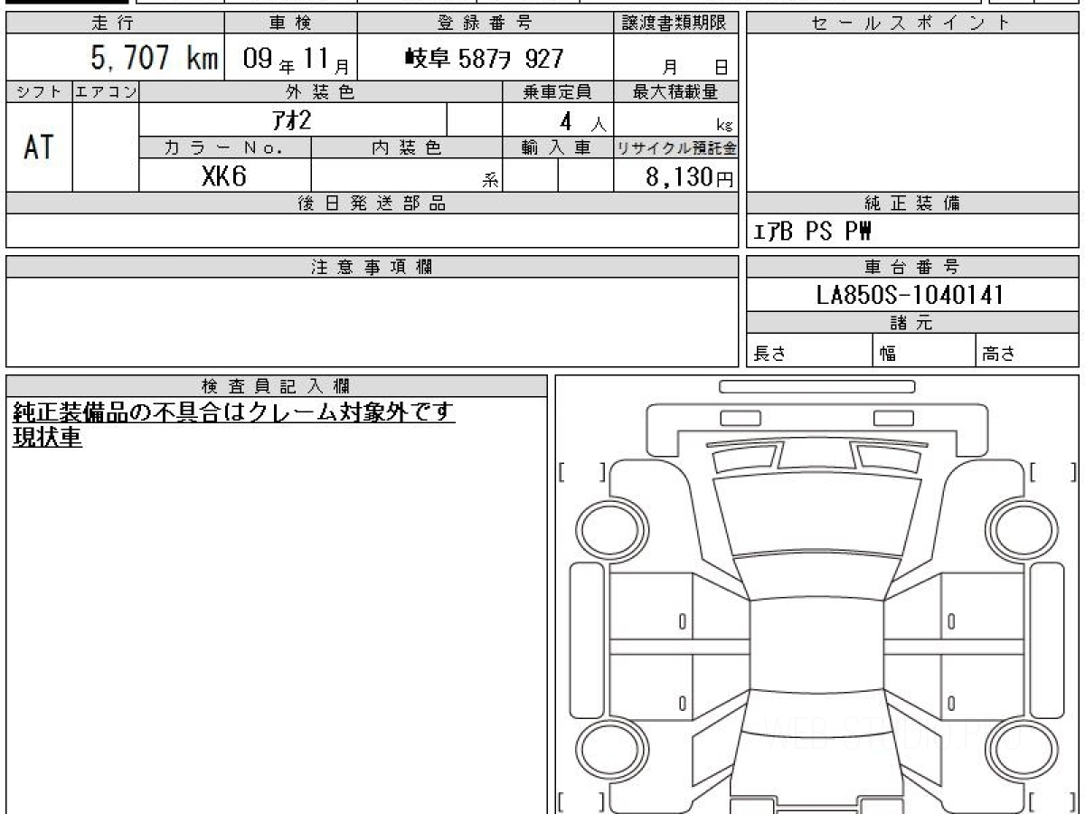Image resolution: width=1085 pixels, height=814 pixels.
Task: Select the 純正装備 heading
Action: click(911, 203)
